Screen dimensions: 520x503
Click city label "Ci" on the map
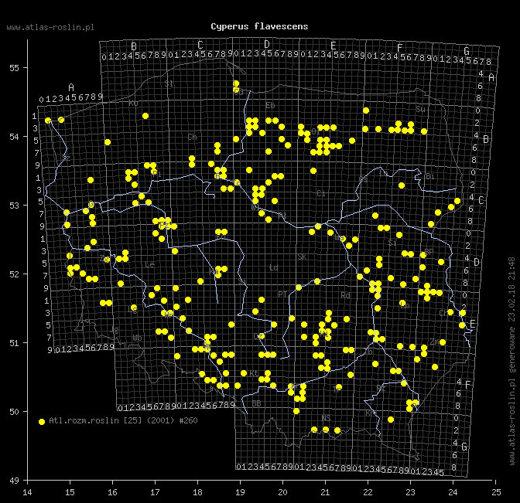click(x=321, y=193)
